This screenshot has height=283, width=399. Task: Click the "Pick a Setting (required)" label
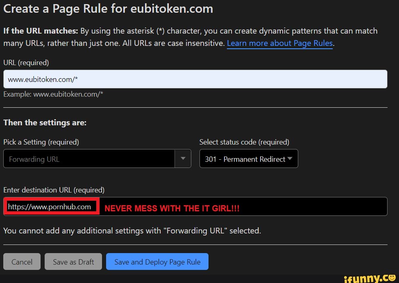pyautogui.click(x=41, y=142)
